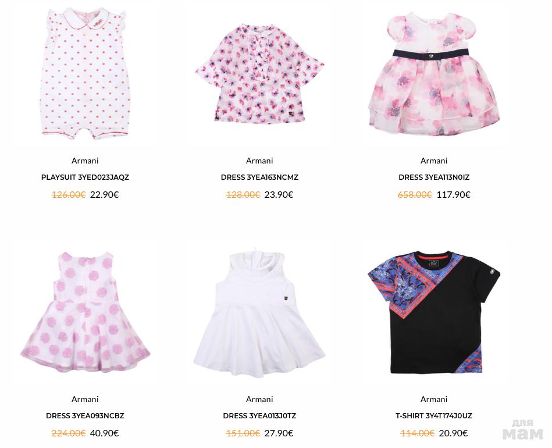
Task: Click the "для мам" watermark logo
Action: coord(522,431)
